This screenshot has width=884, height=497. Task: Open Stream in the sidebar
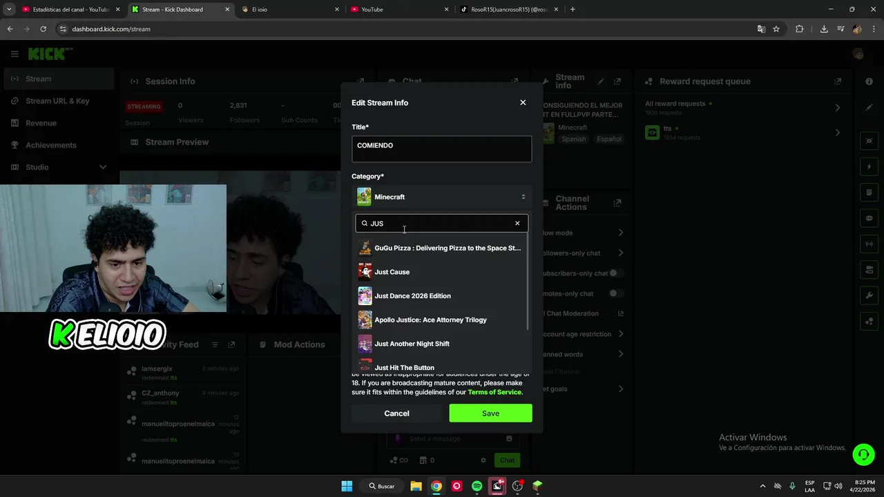click(58, 79)
